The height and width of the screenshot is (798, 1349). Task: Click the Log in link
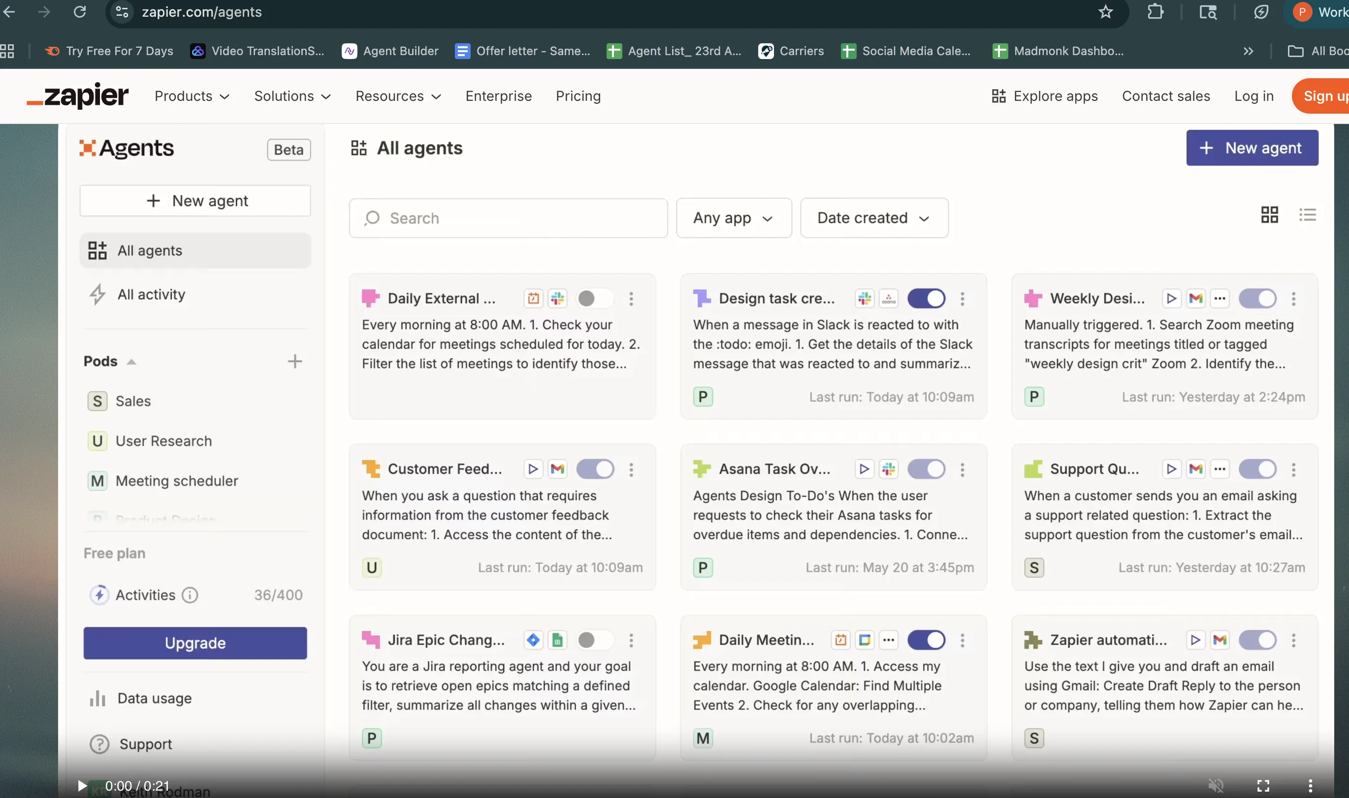click(x=1254, y=96)
